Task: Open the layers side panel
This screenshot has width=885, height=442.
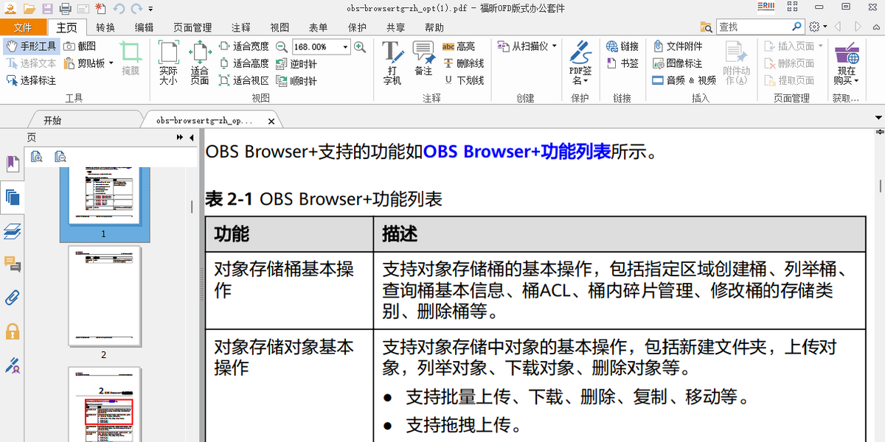Action: click(12, 231)
